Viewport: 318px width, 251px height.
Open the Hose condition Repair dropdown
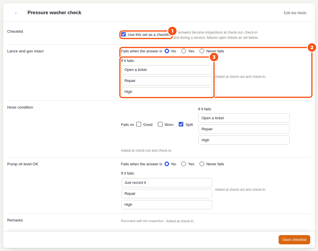click(244, 129)
